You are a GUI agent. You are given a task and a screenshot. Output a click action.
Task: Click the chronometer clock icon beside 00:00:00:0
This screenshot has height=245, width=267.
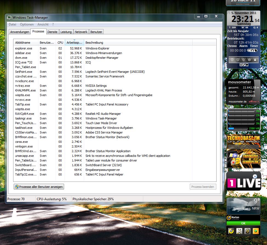click(x=249, y=50)
